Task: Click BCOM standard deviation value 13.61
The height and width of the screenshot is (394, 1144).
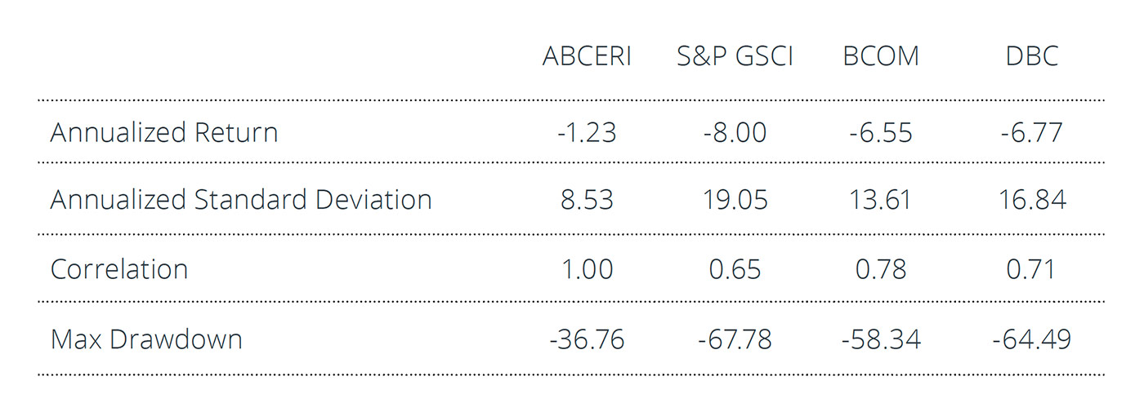Action: tap(881, 200)
